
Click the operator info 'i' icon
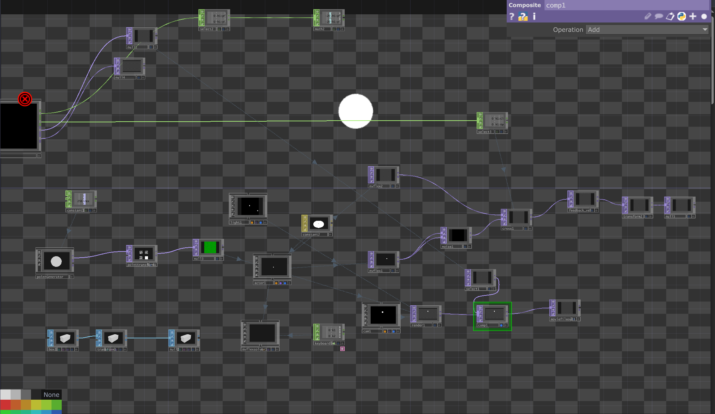pyautogui.click(x=534, y=16)
